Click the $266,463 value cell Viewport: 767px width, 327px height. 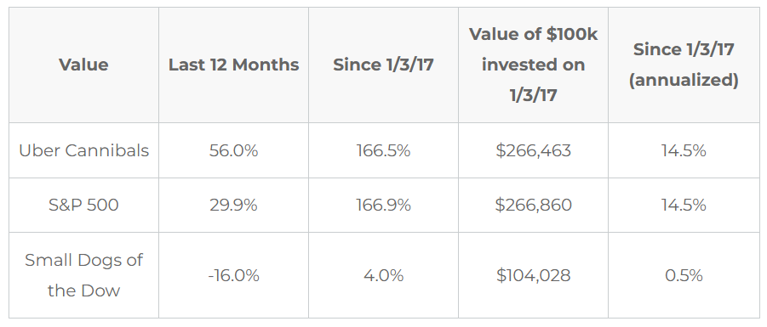tap(533, 150)
